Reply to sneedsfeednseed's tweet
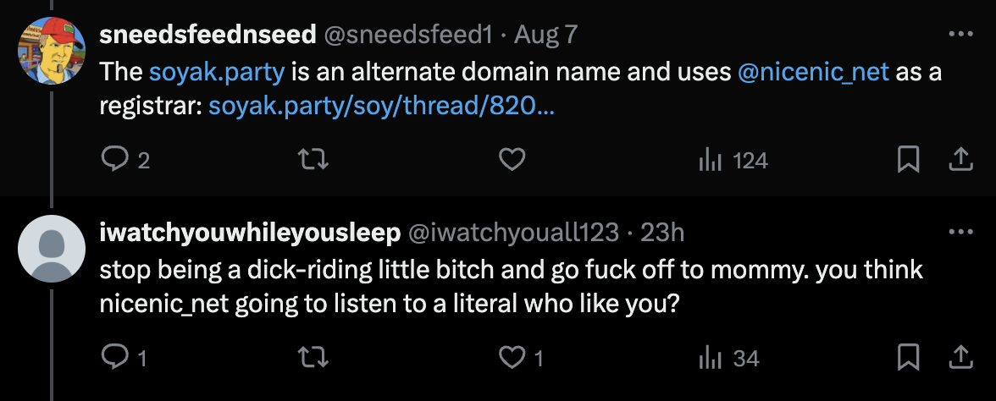 click(x=113, y=160)
